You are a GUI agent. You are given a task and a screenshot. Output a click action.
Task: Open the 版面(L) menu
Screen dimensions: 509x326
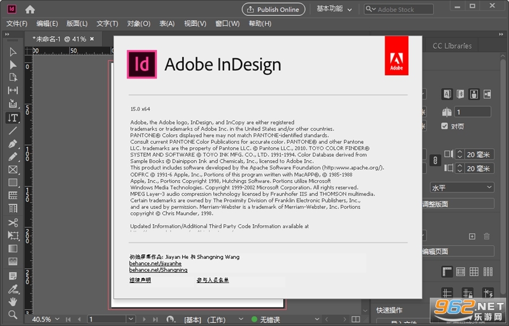77,24
